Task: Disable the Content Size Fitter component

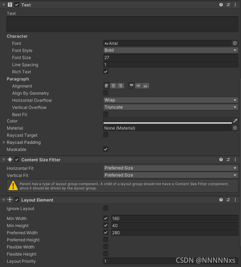Action: click(17, 159)
